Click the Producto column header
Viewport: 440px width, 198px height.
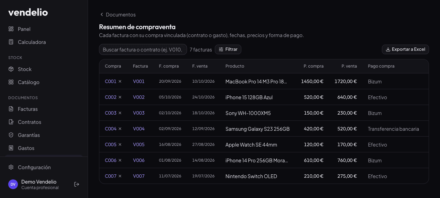coord(235,66)
